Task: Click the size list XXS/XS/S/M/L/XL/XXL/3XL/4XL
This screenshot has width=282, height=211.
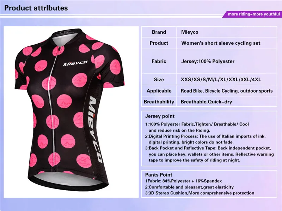Action: click(x=221, y=79)
